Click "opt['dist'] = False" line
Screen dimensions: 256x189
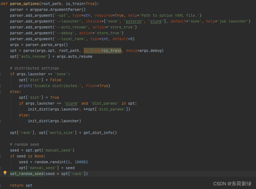coord(40,80)
